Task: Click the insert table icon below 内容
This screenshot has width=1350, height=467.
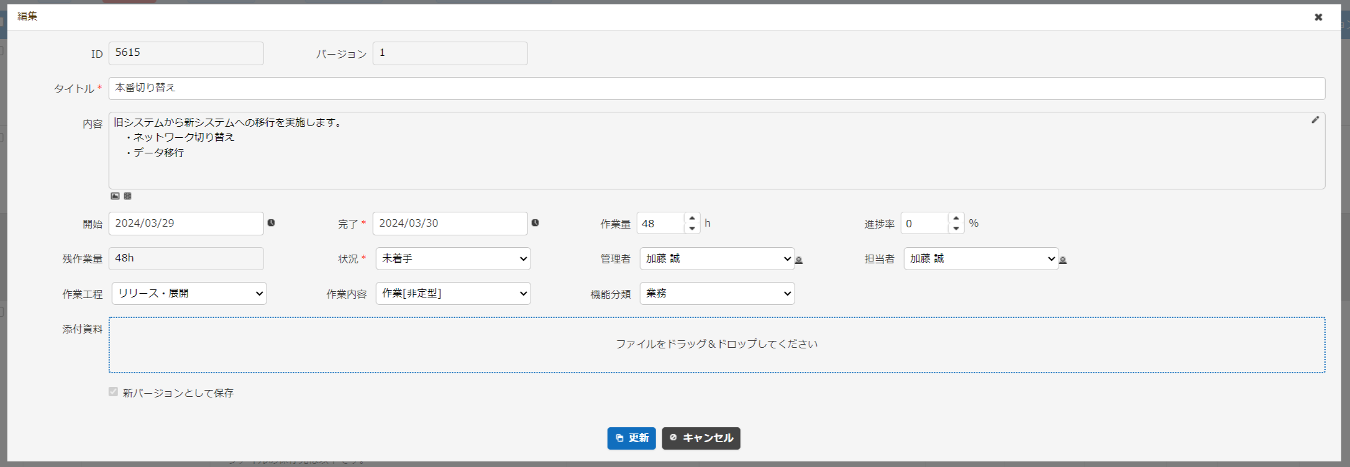Action: (127, 196)
